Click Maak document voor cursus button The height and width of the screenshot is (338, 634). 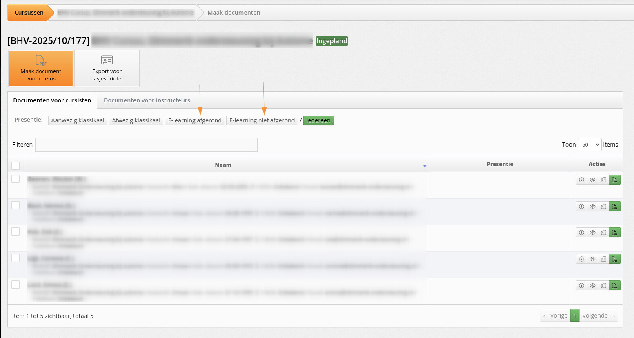point(41,69)
